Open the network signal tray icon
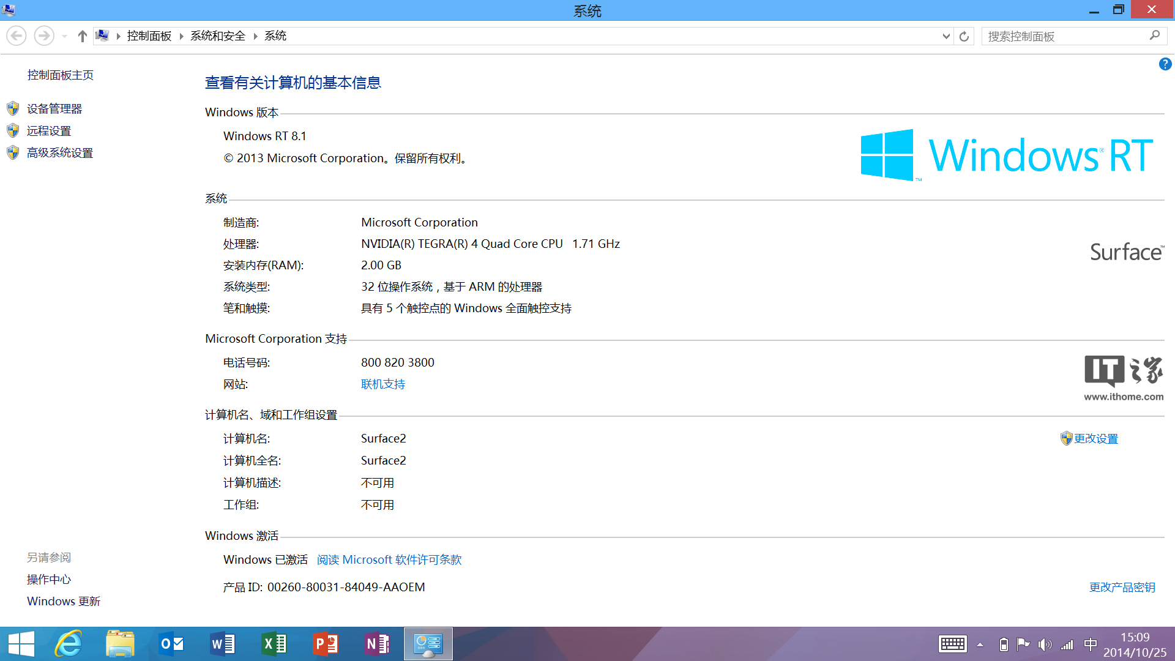 click(x=1067, y=644)
